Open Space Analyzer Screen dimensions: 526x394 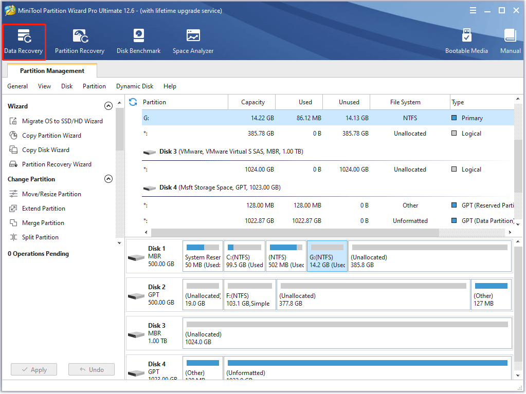[x=193, y=42]
